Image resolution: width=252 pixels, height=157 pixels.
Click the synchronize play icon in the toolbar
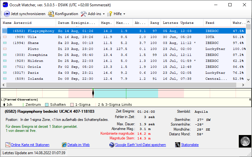click(x=7, y=14)
